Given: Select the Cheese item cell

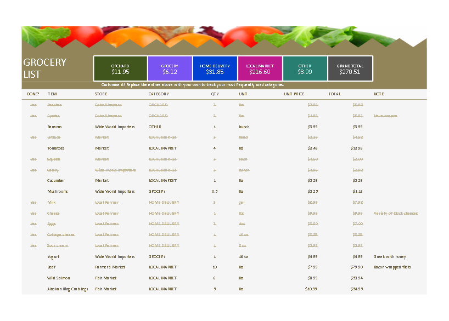Looking at the screenshot, I should point(54,213).
